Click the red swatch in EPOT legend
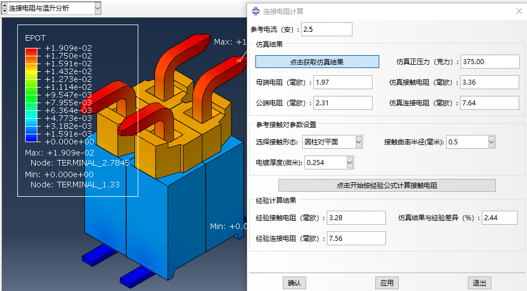 click(x=31, y=51)
